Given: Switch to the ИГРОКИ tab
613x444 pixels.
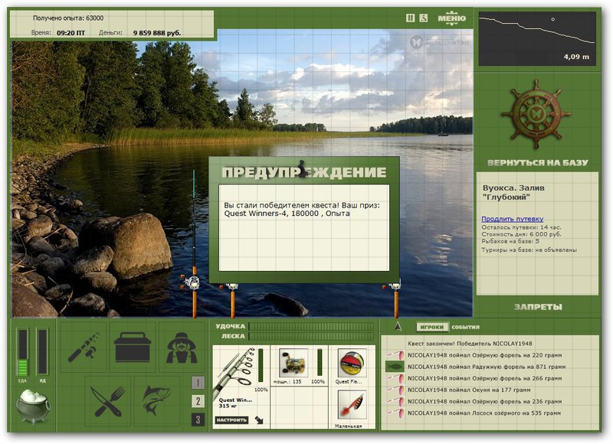Looking at the screenshot, I should tap(431, 327).
